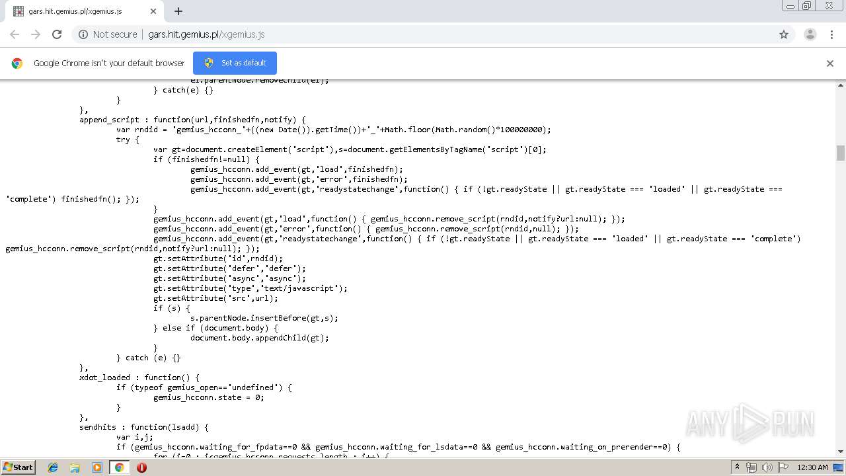
Task: Open Windows Explorer folder from taskbar
Action: tap(75, 467)
